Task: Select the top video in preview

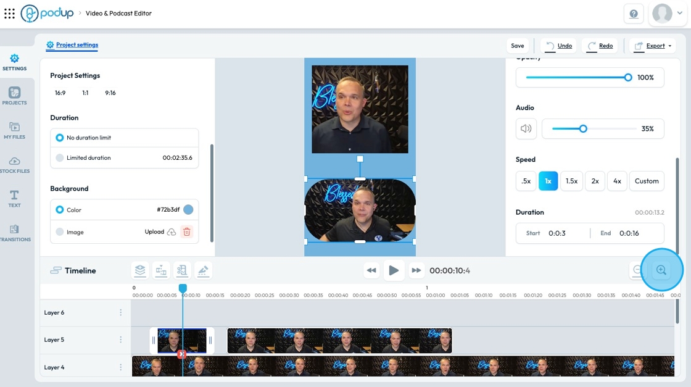Action: point(360,109)
